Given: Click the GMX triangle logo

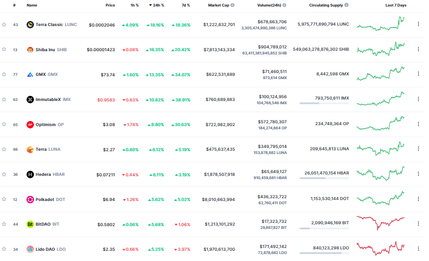Looking at the screenshot, I should (x=30, y=74).
